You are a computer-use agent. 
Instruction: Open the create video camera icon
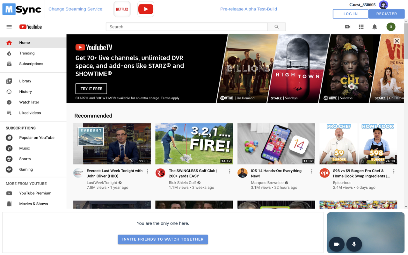(x=348, y=27)
